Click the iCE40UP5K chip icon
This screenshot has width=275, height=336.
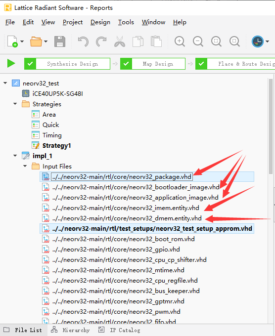(26, 94)
